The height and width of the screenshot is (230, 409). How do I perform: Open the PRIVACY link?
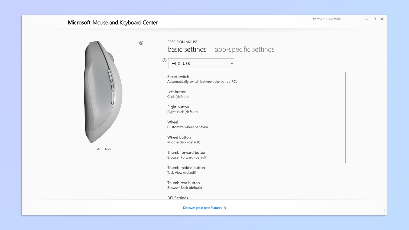318,19
